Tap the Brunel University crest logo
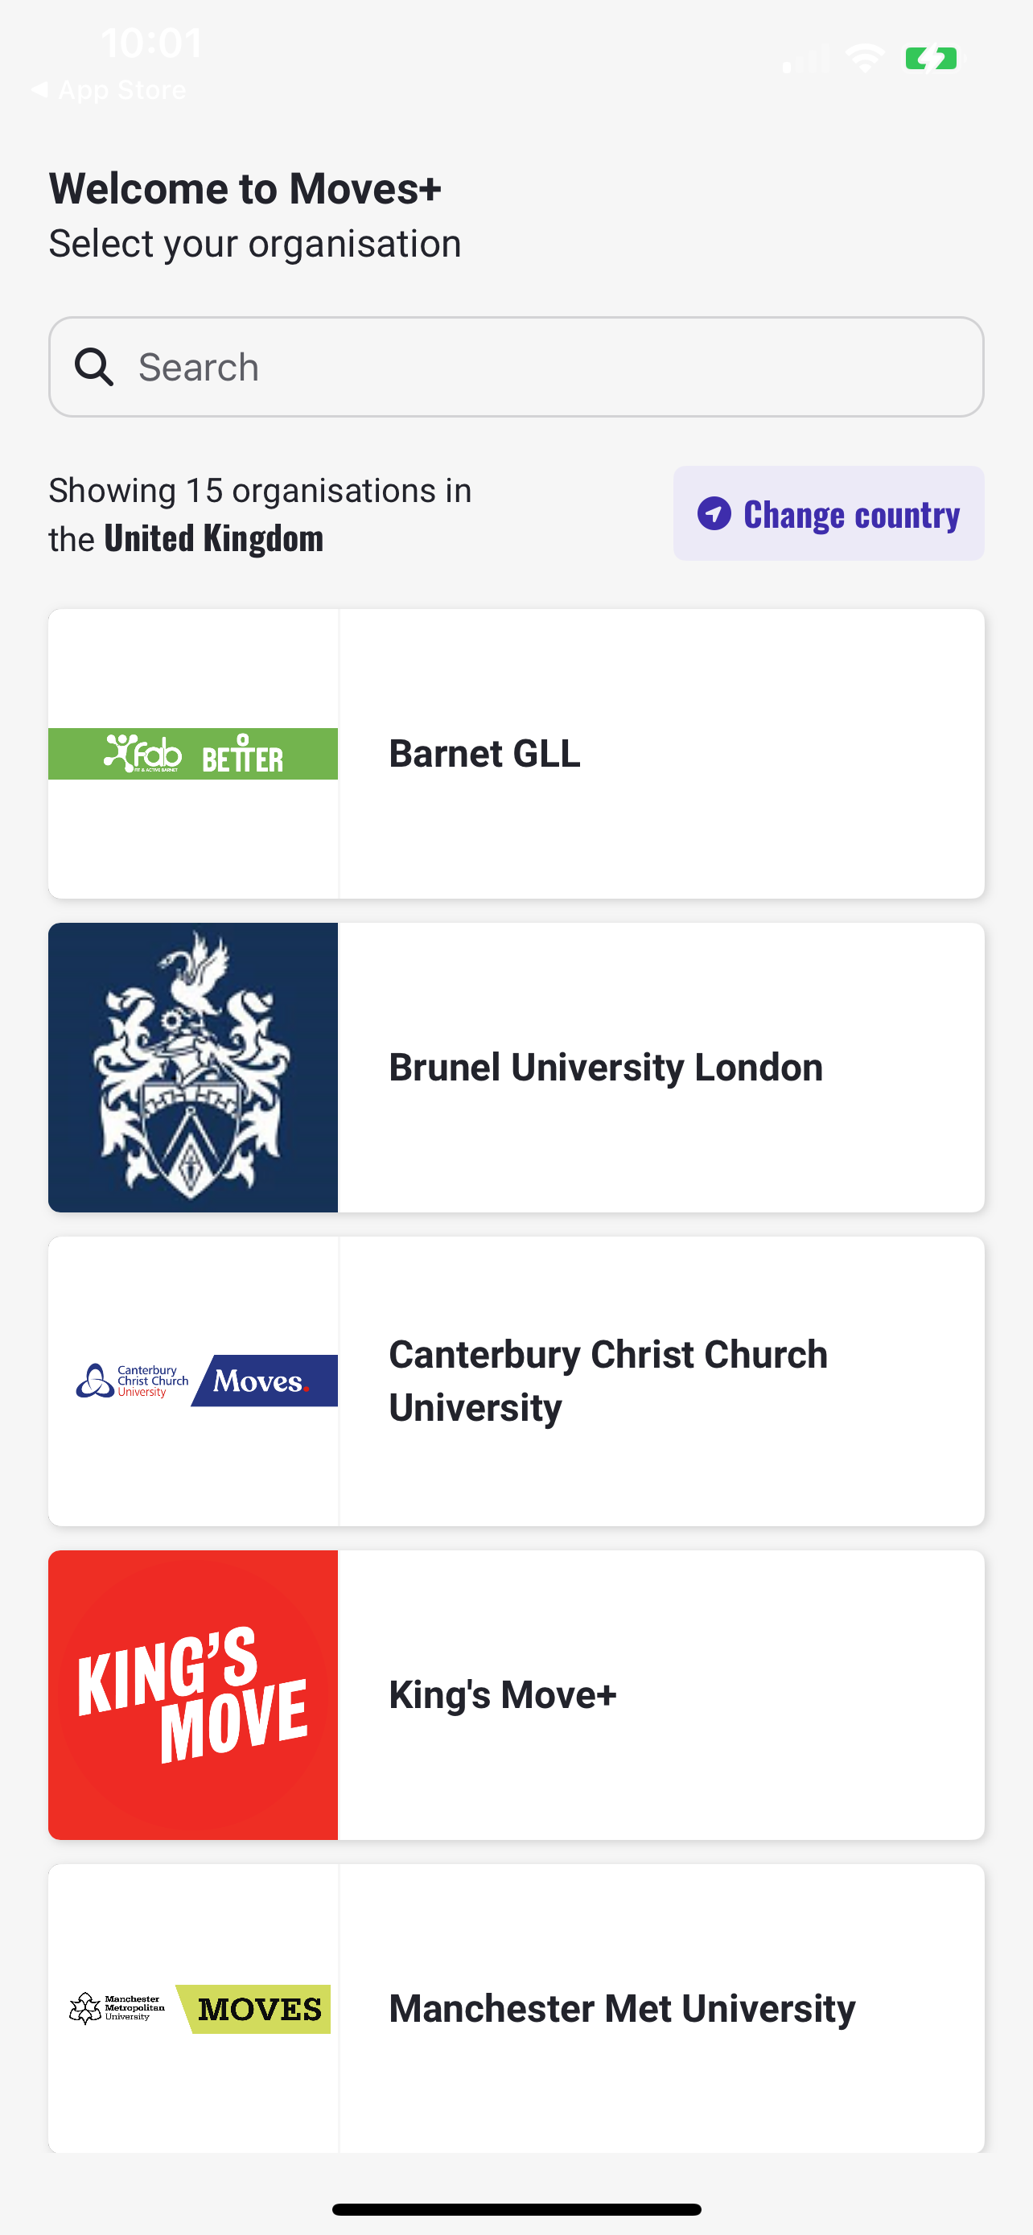 pyautogui.click(x=192, y=1067)
